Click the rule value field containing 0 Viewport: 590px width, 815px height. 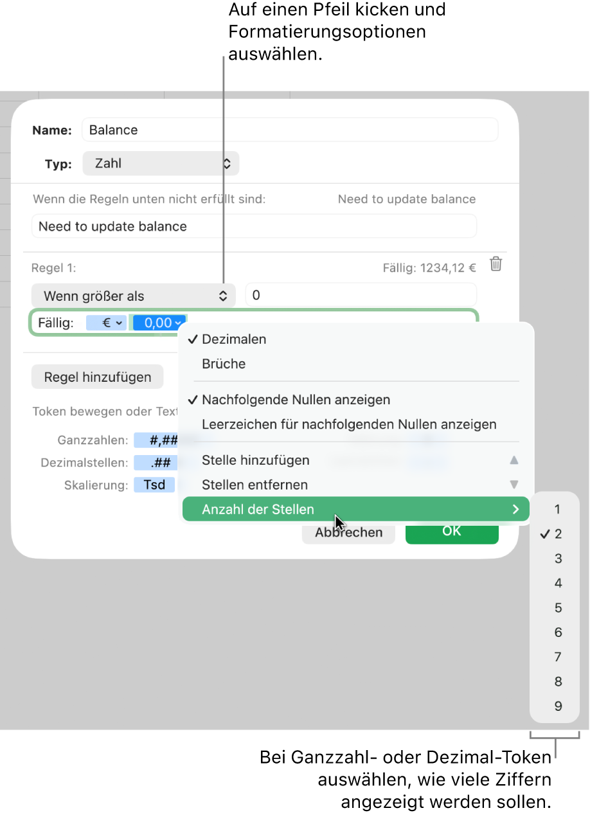(x=361, y=295)
